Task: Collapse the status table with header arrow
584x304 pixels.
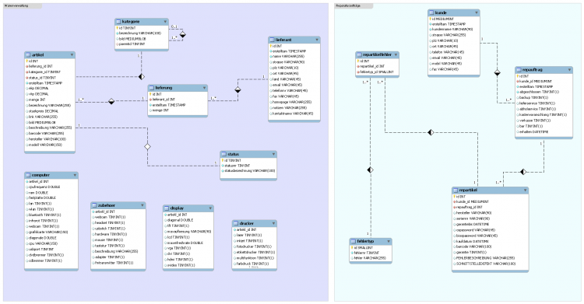Action: coord(273,154)
